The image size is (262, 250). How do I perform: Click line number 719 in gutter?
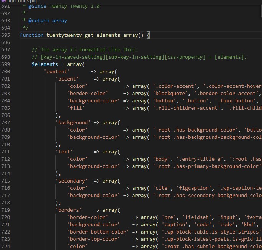pos(5,210)
